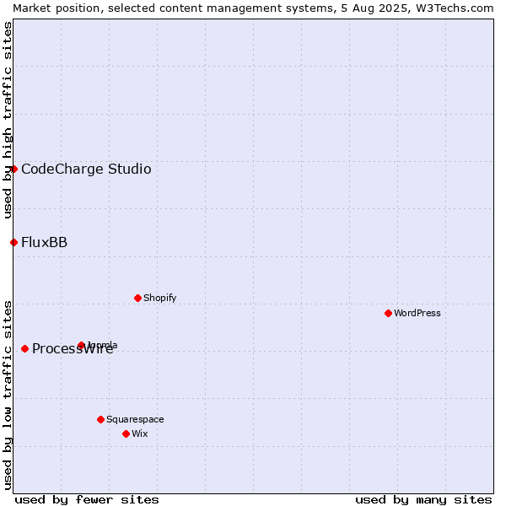
Task: Click the Shopify red data point
Action: coord(137,298)
